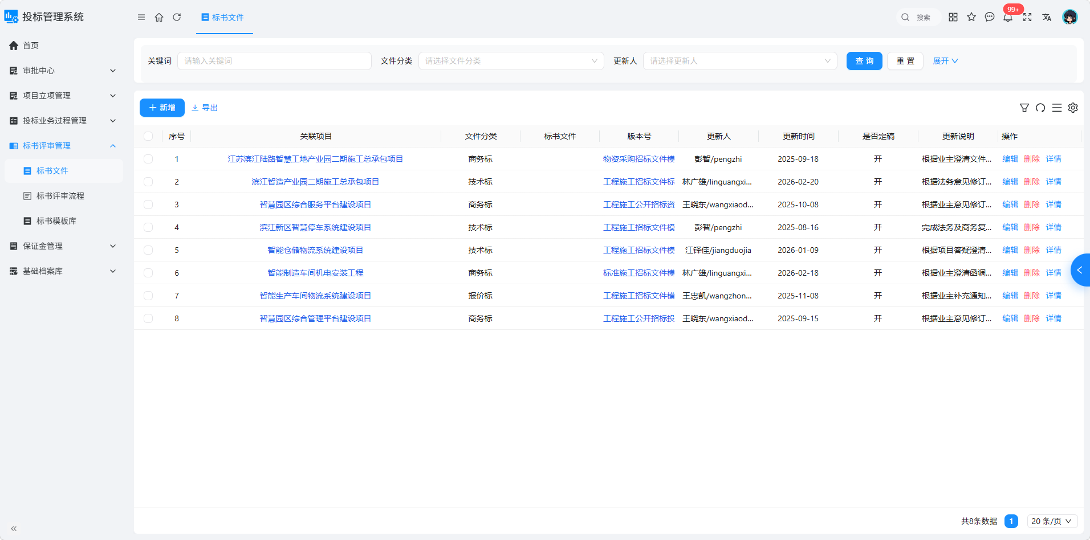Open the notification bell with 99+ badge
The width and height of the screenshot is (1090, 540).
(1008, 17)
